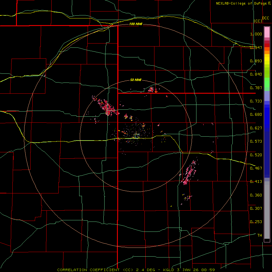This screenshot has height=272, width=272.
Task: Click the bright green color bar segment
Action: coord(267,83)
